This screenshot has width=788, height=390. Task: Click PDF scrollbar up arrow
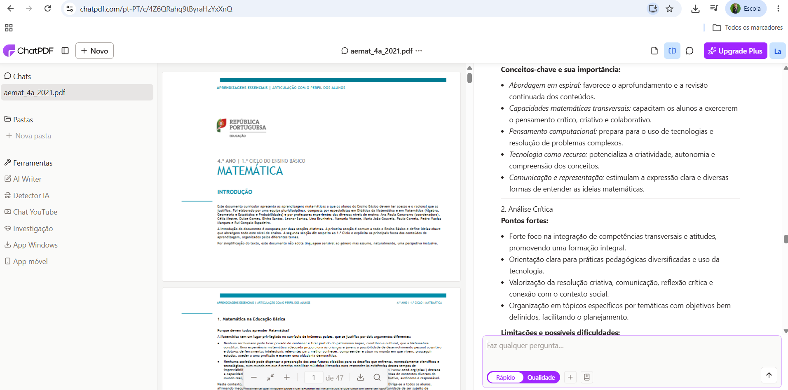click(469, 68)
